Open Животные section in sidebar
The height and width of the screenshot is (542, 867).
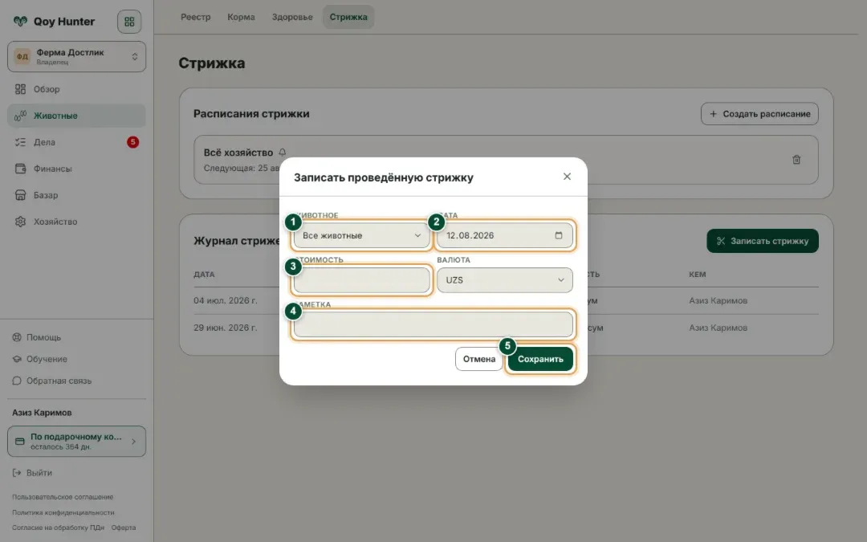click(76, 116)
